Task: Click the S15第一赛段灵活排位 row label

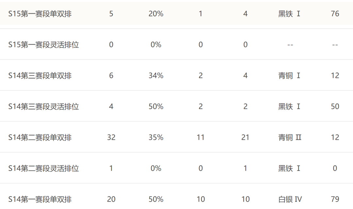Action: click(43, 45)
